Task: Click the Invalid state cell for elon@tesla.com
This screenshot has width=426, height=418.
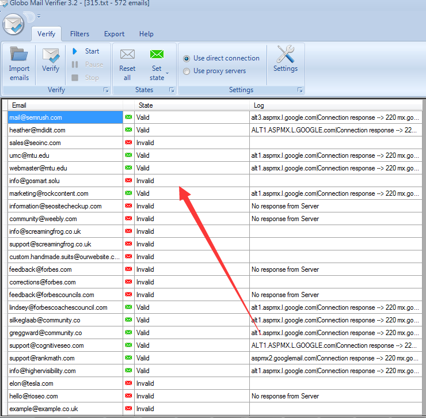Action: tap(192, 383)
